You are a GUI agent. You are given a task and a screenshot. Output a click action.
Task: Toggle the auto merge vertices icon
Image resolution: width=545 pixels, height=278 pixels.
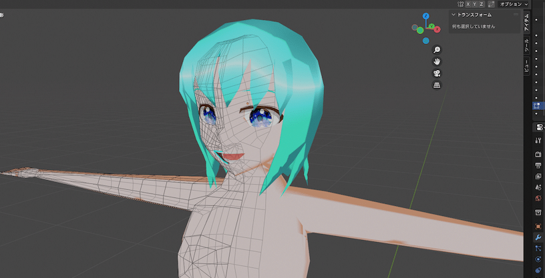click(x=491, y=4)
